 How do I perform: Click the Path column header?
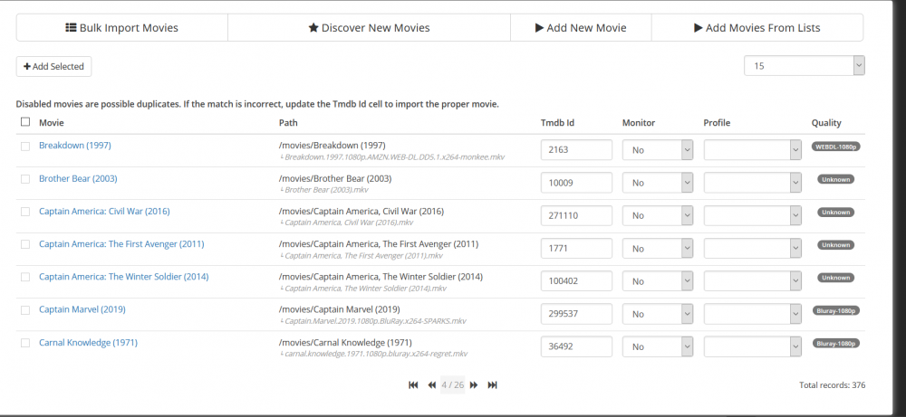pyautogui.click(x=288, y=123)
